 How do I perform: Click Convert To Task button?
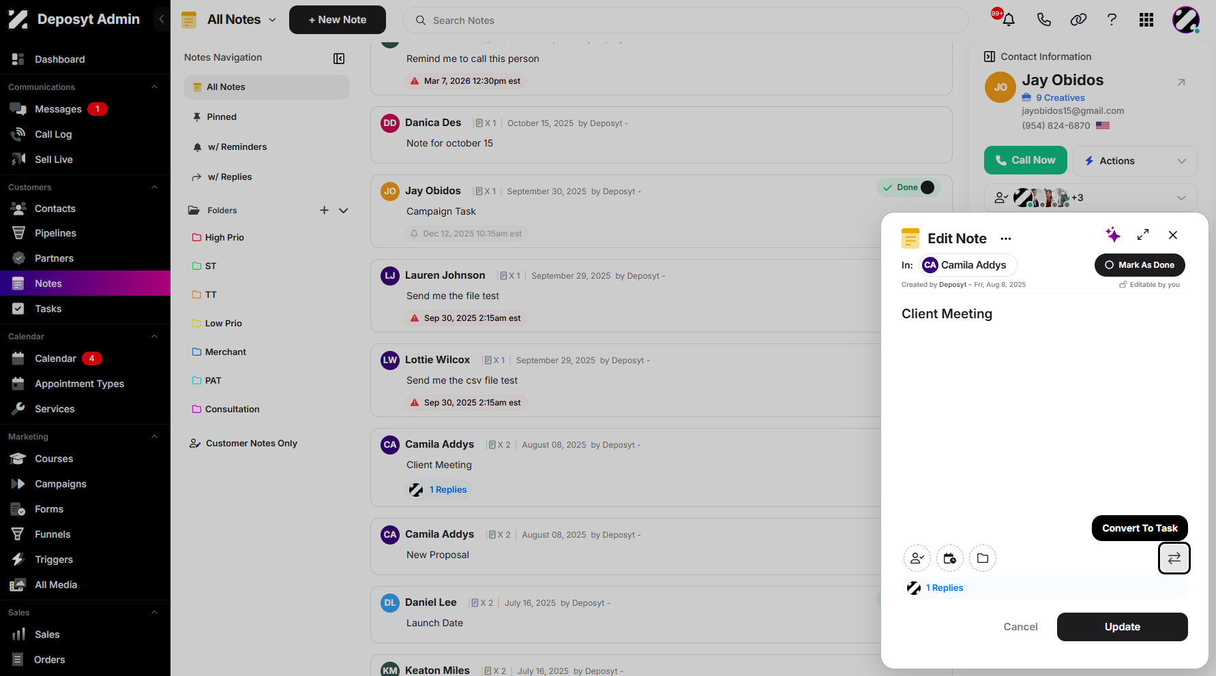pos(1140,528)
